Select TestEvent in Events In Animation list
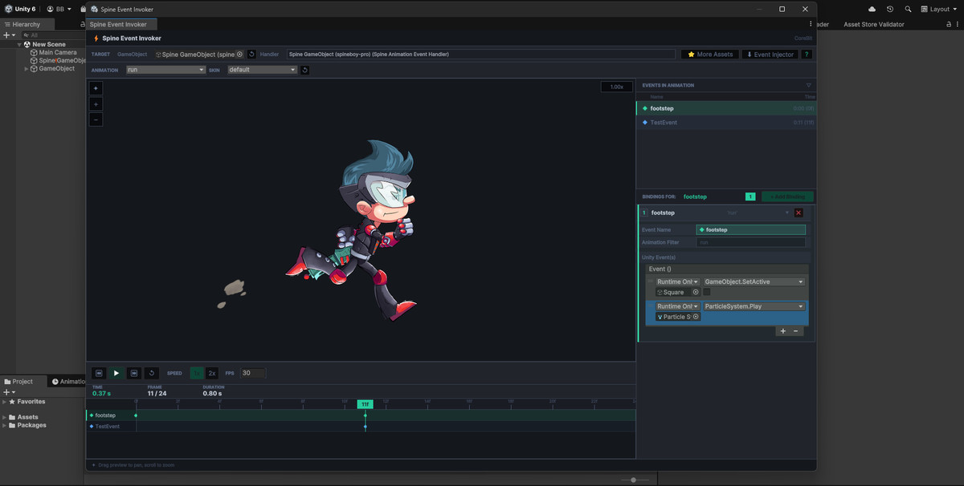Screen dimensions: 964x486 [x=726, y=123]
